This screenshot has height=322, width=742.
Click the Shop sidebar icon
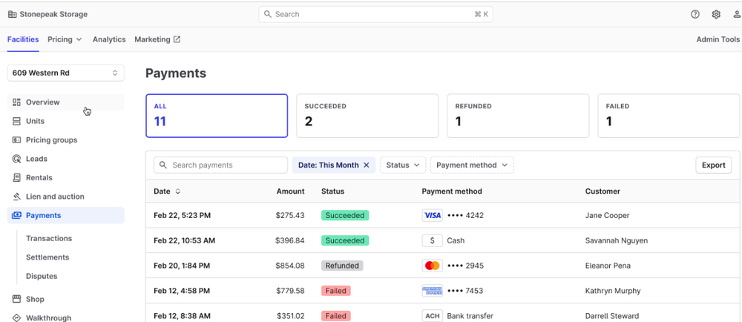(17, 299)
